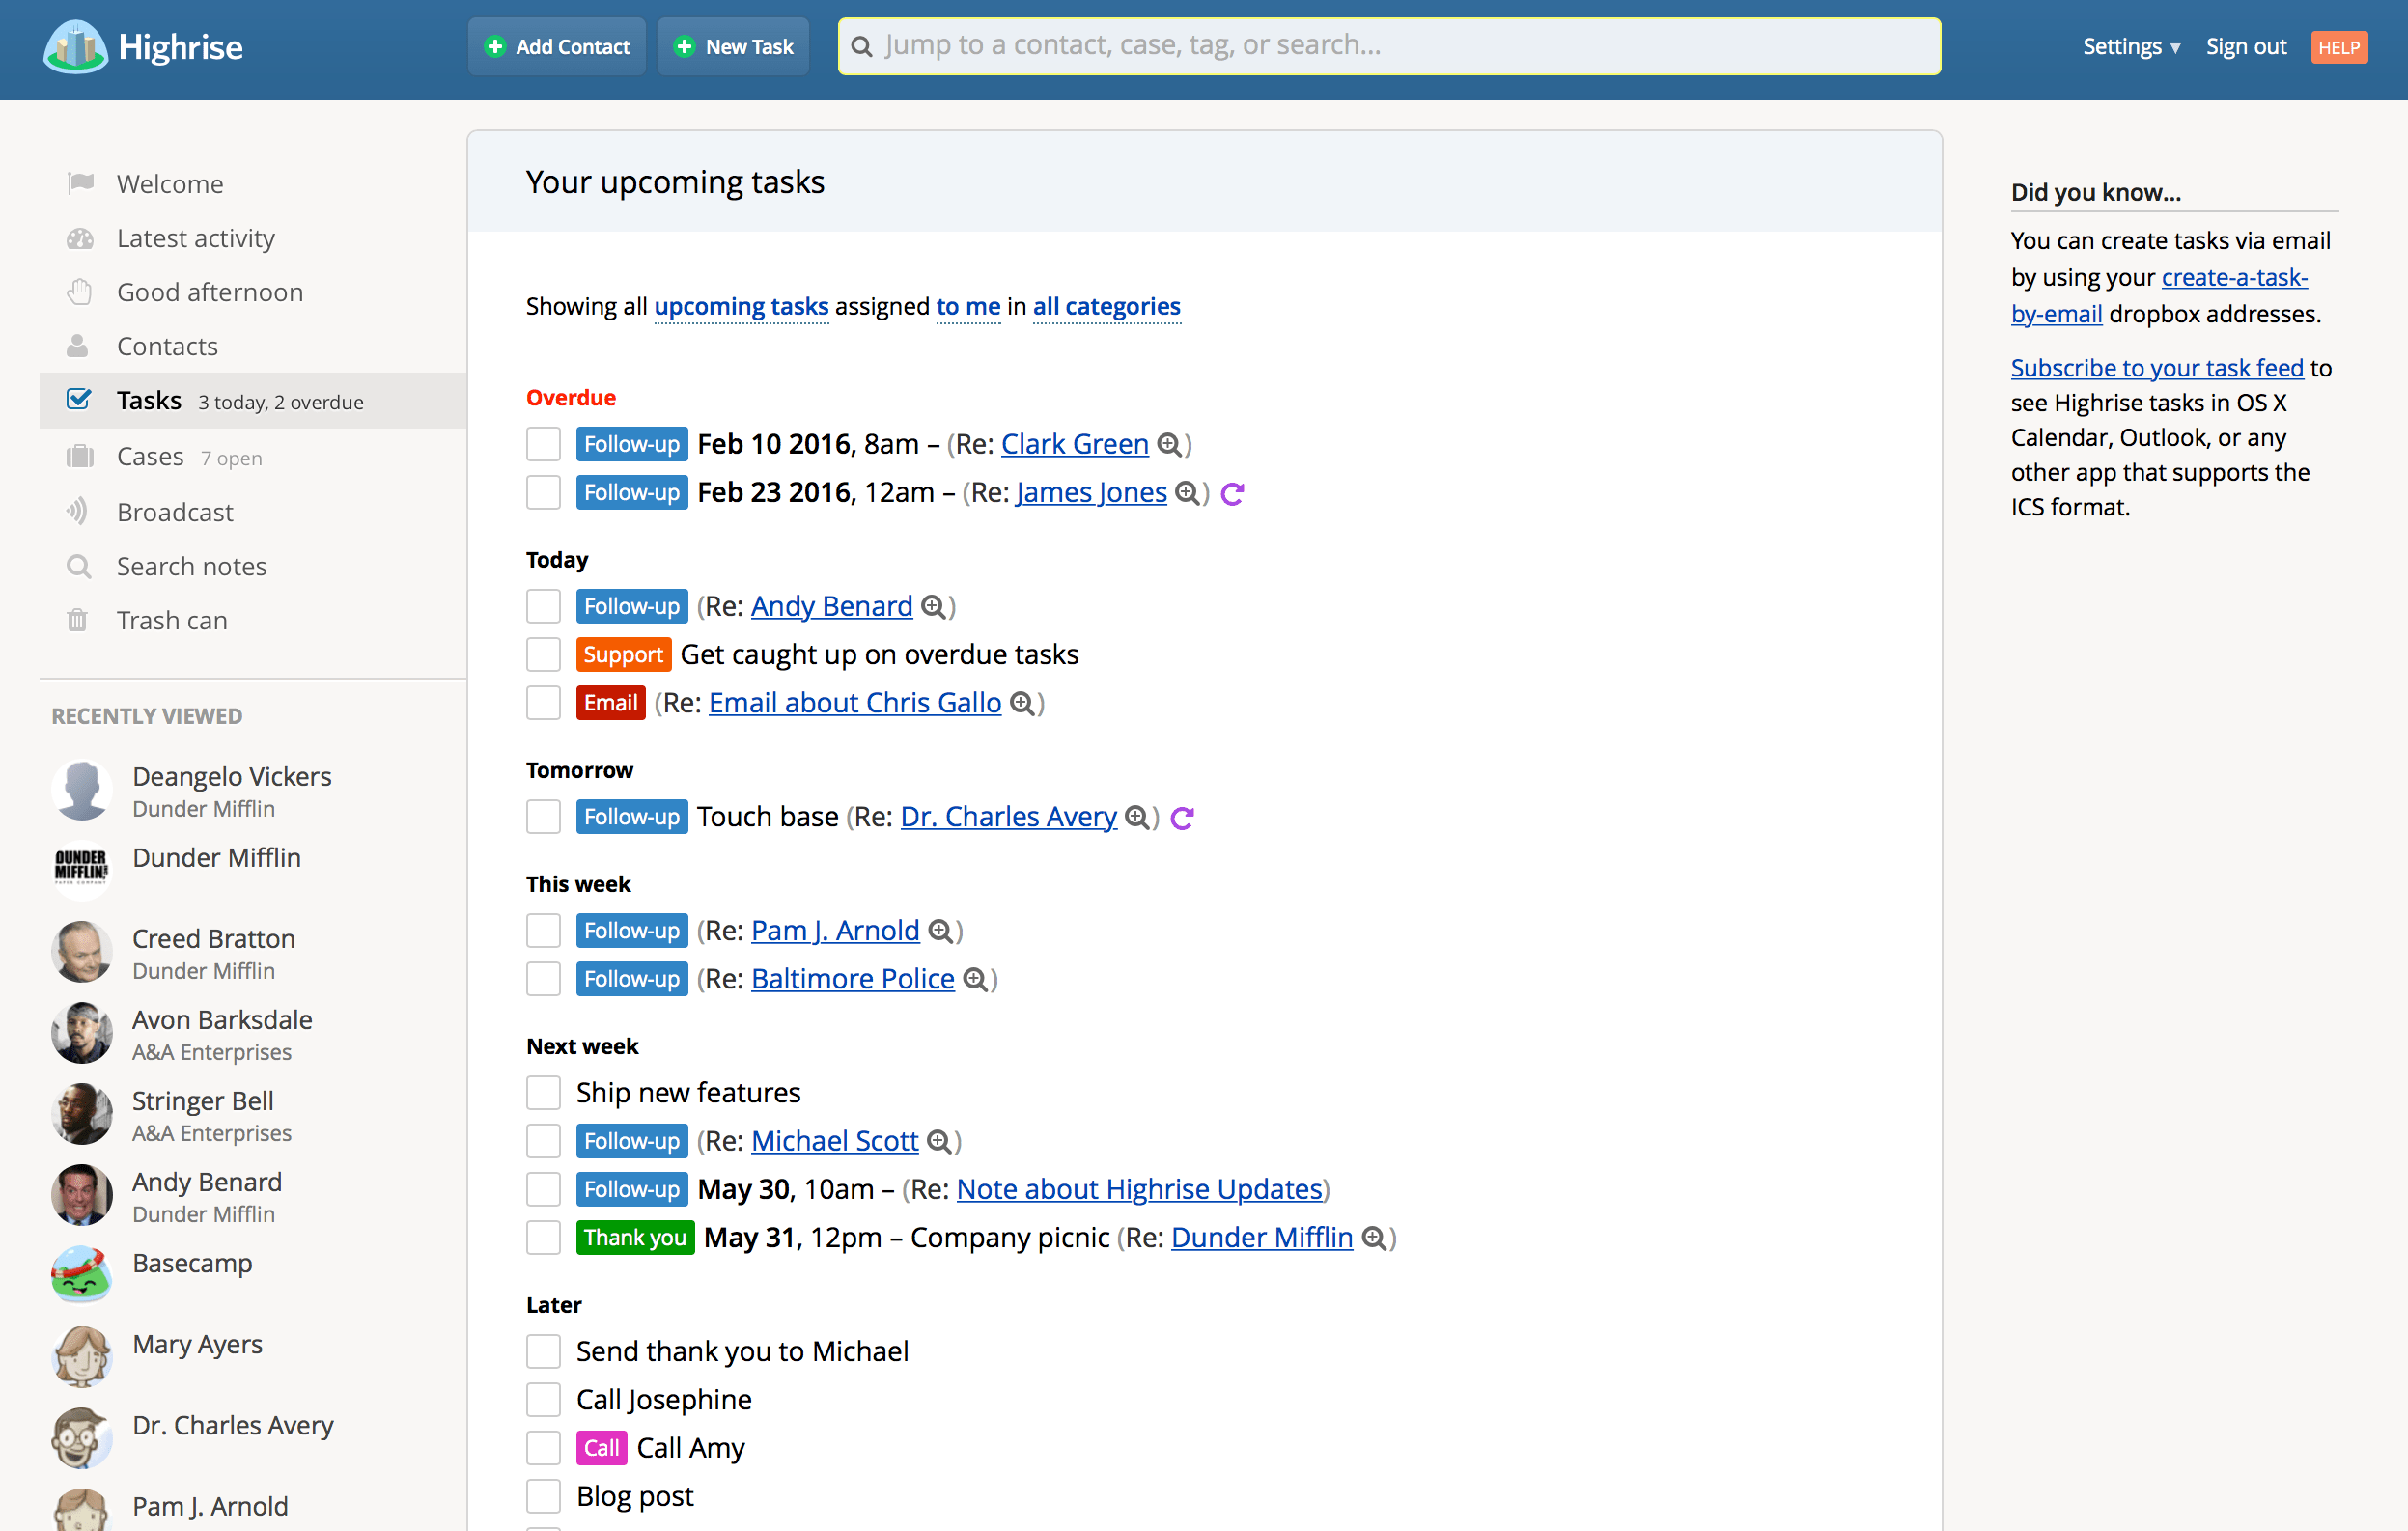Open the Settings dropdown menu
The width and height of the screenshot is (2408, 1531).
tap(2130, 47)
